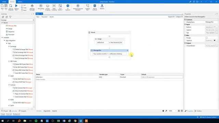Click filter funnel icon in Activities panel
The image size is (219, 123).
coord(10,17)
